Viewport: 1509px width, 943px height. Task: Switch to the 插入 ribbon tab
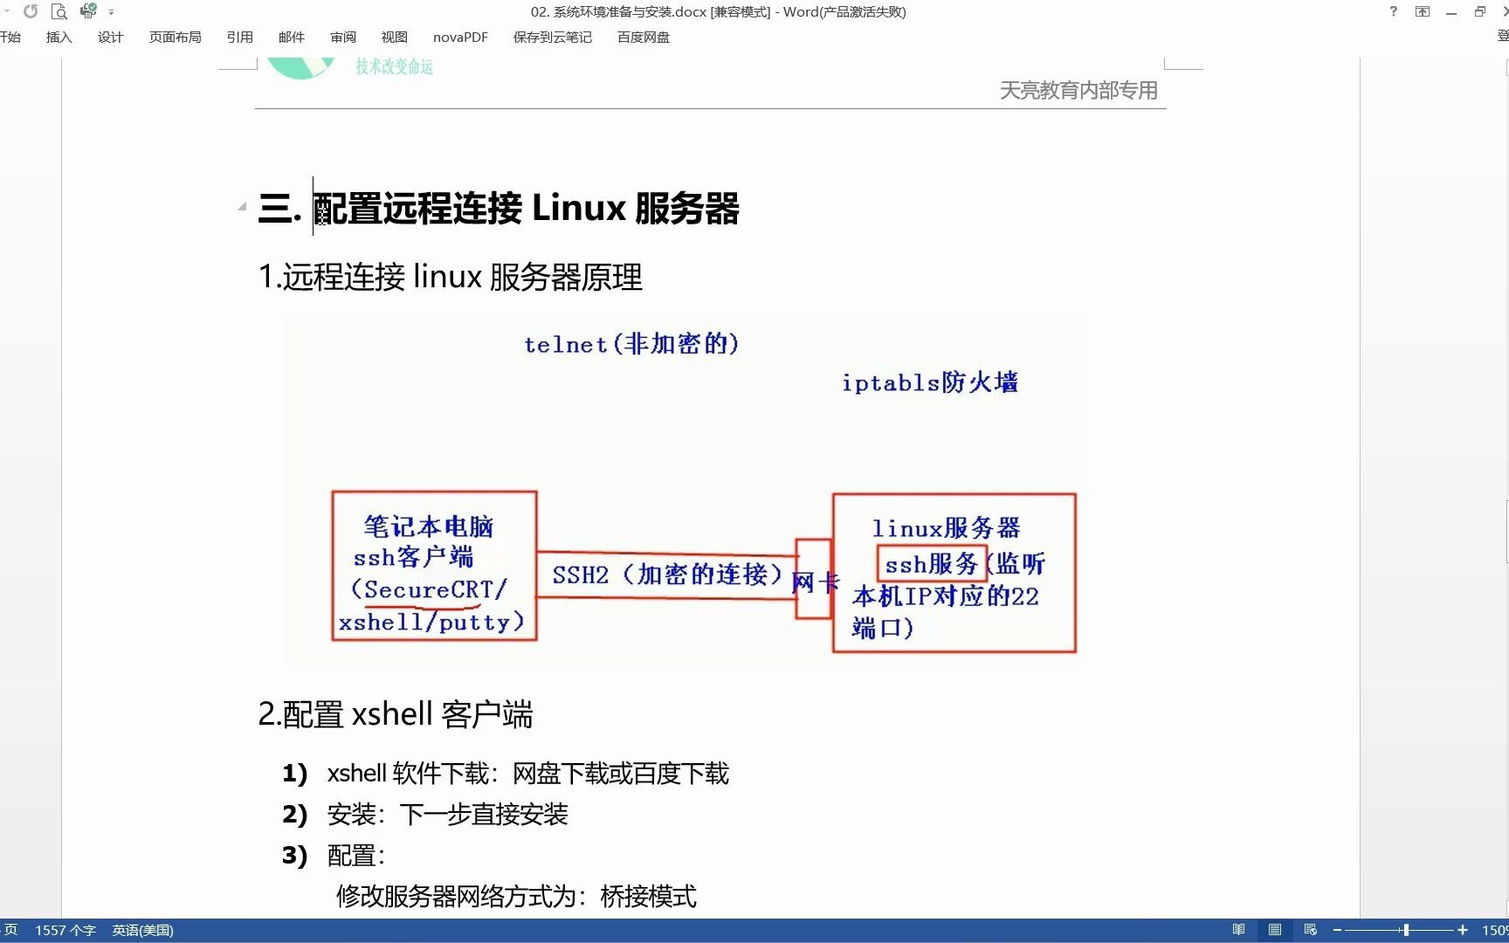(58, 37)
